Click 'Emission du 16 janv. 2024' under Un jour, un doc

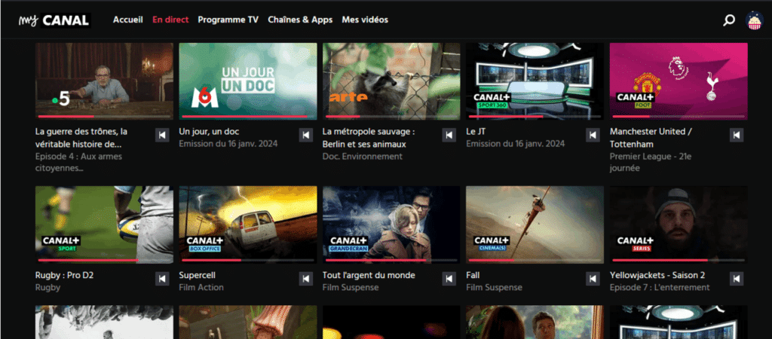[228, 144]
